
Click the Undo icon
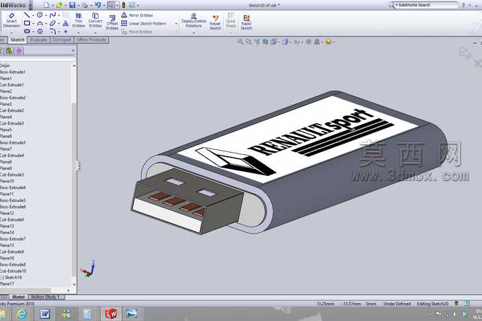(98, 5)
